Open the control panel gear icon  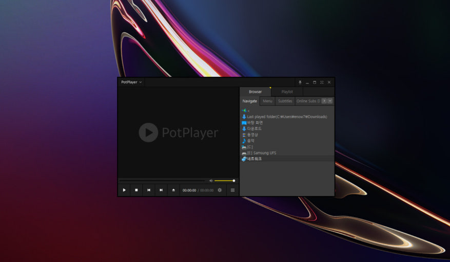[x=220, y=190]
